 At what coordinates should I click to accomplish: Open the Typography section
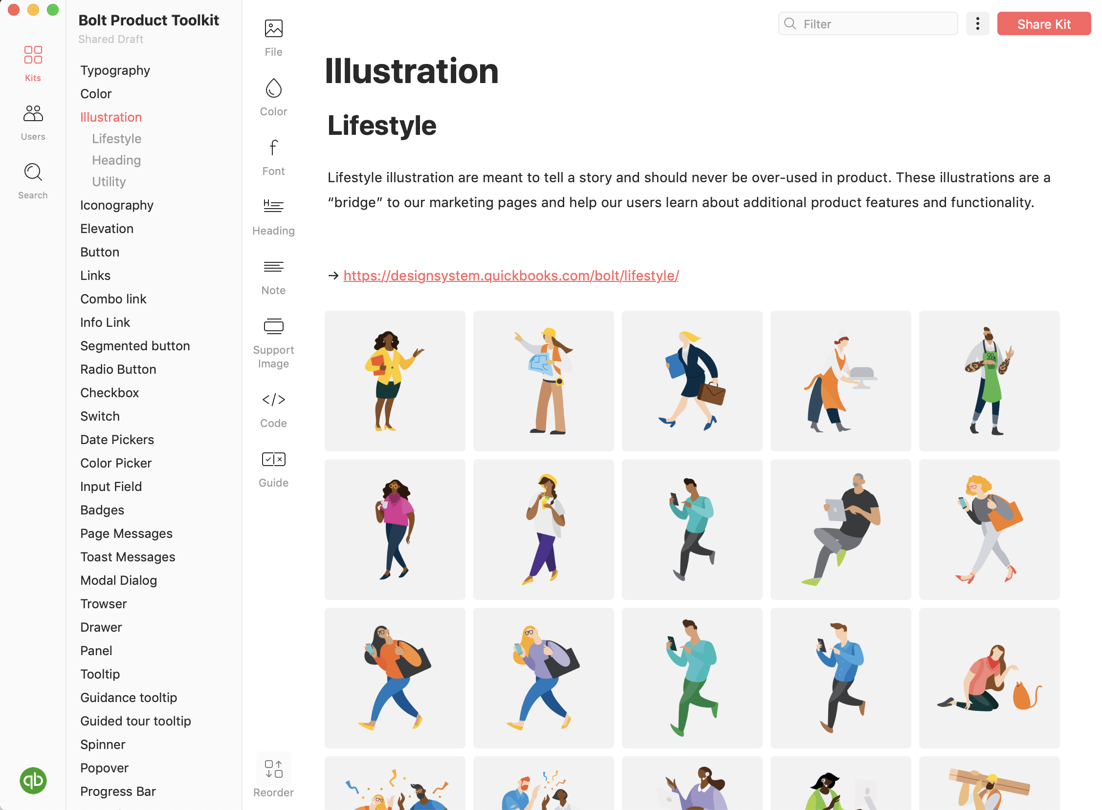[x=115, y=70]
